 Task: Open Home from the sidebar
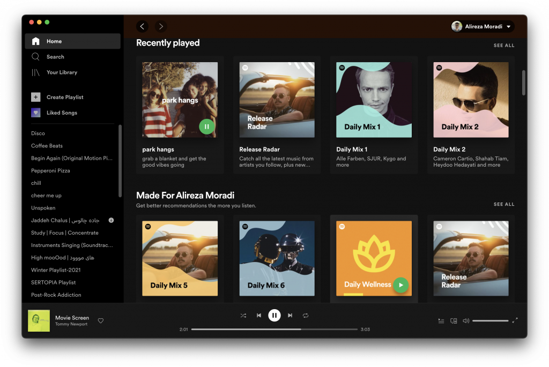73,41
